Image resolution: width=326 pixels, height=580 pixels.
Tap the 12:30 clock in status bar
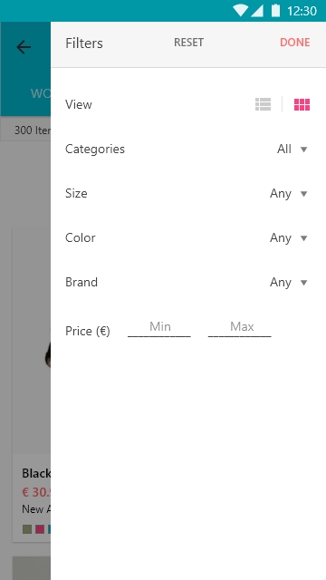pos(302,11)
